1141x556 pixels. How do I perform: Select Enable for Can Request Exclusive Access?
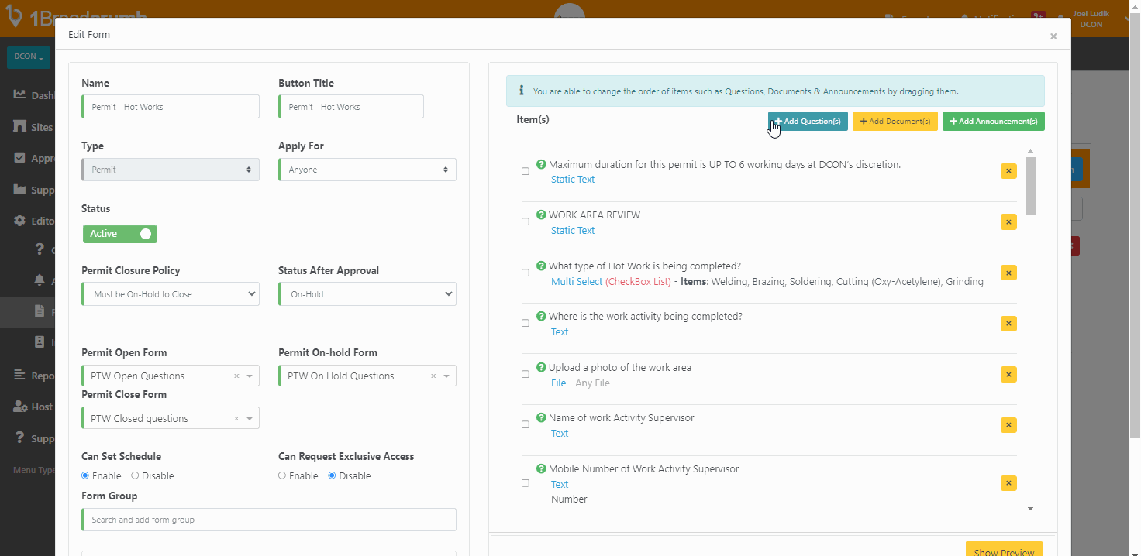click(282, 476)
